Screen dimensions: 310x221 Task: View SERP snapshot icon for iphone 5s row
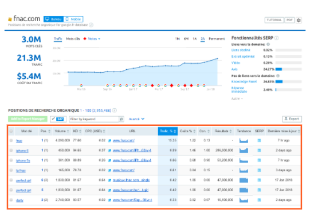[x=259, y=160]
